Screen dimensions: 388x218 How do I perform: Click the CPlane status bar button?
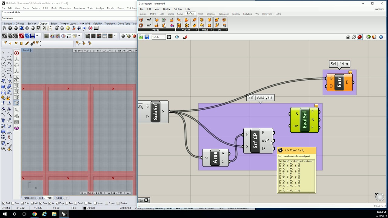tap(6, 208)
